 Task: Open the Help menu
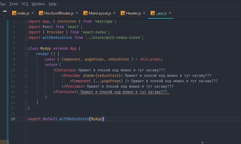point(52,4)
